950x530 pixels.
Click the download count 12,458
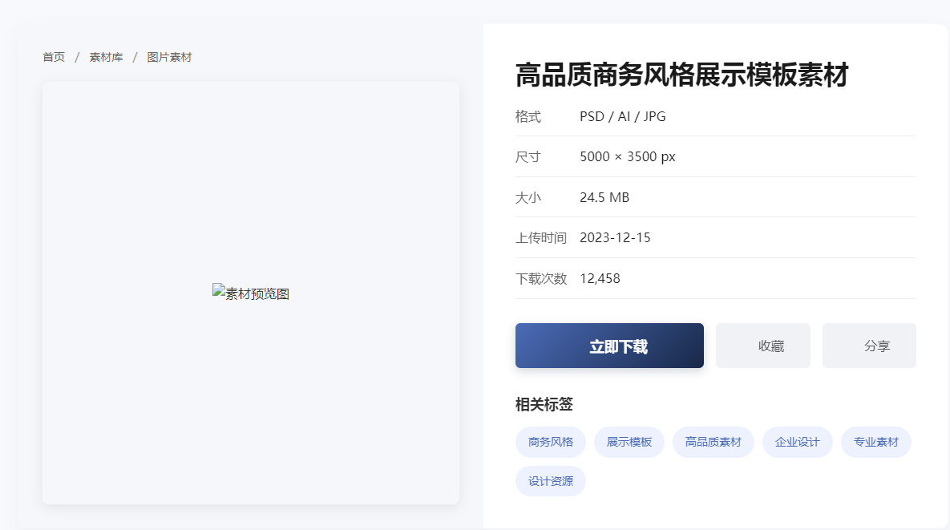click(600, 278)
